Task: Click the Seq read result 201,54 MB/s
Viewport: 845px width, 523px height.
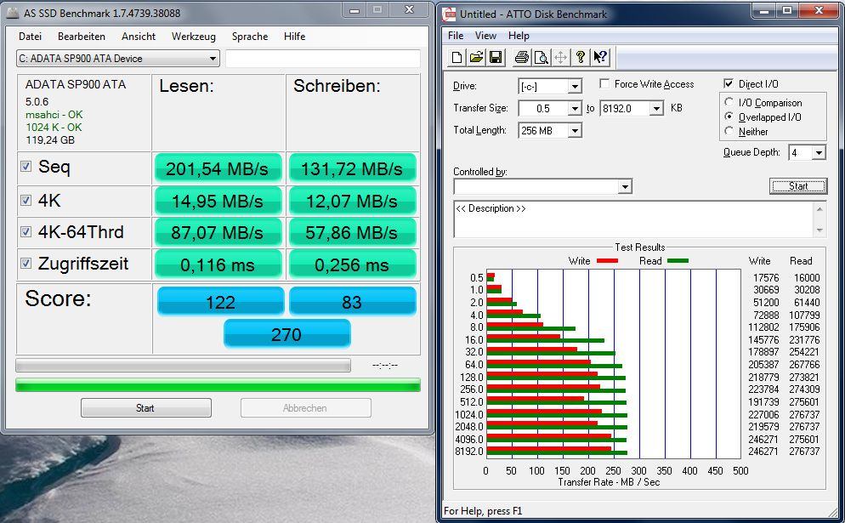Action: click(x=218, y=168)
